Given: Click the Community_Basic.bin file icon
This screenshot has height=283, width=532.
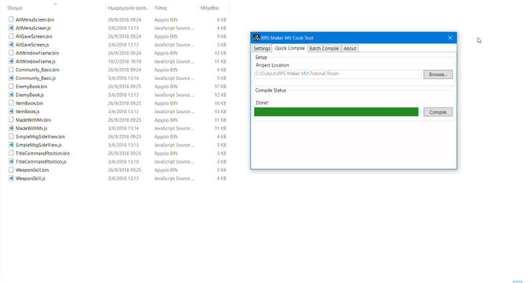Looking at the screenshot, I should point(11,70).
